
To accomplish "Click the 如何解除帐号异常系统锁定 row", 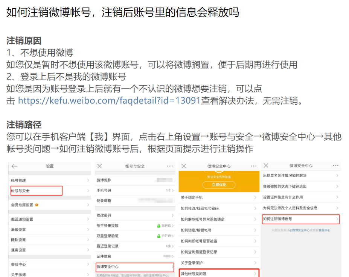I will click(219, 219).
